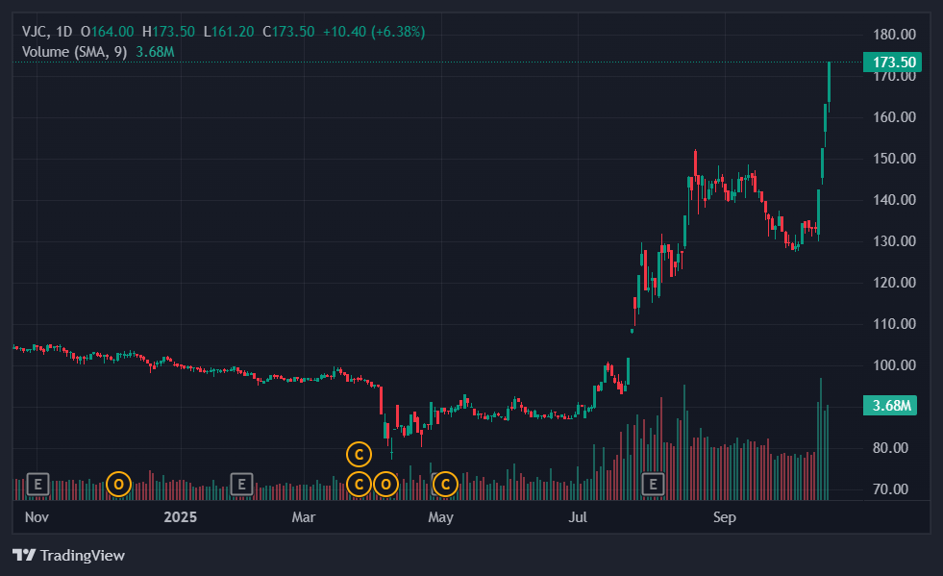Click the C event marker near May
The height and width of the screenshot is (576, 943).
445,484
